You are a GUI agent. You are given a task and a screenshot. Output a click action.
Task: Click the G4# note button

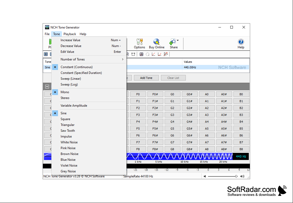point(190,122)
